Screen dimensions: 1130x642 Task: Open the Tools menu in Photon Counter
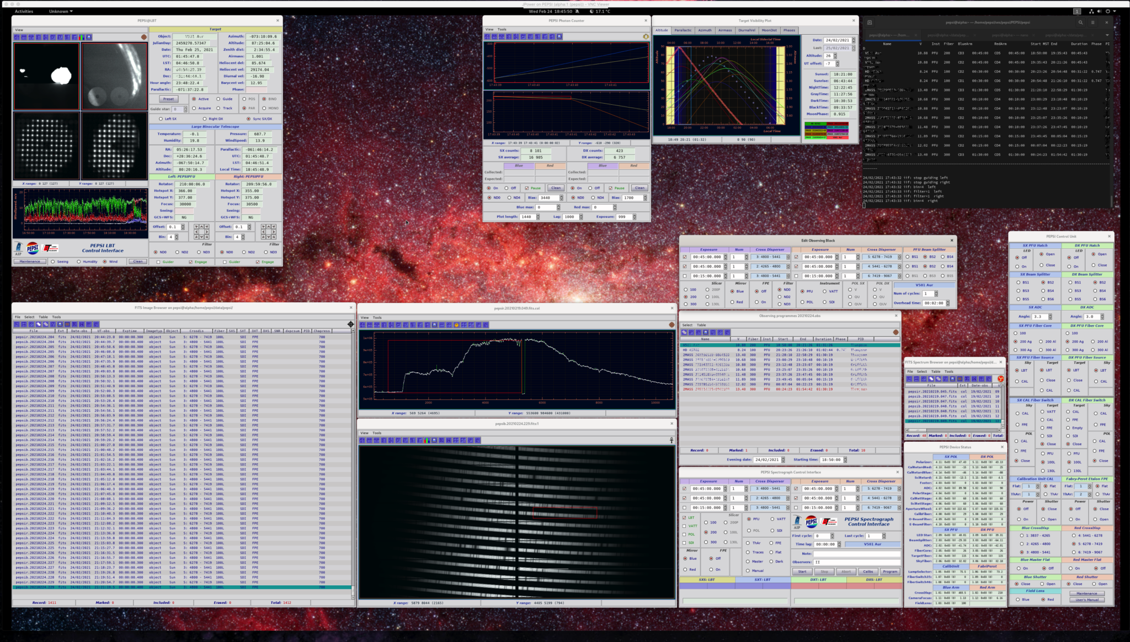(x=502, y=29)
